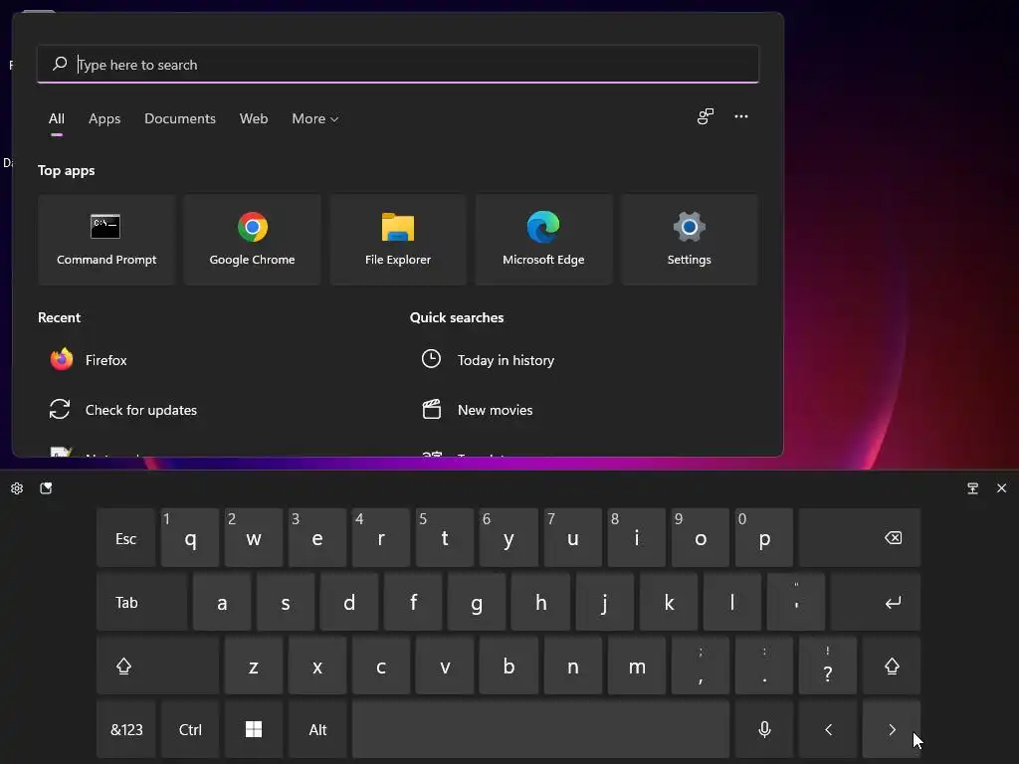
Task: Start voice typing with microphone key
Action: [764, 729]
